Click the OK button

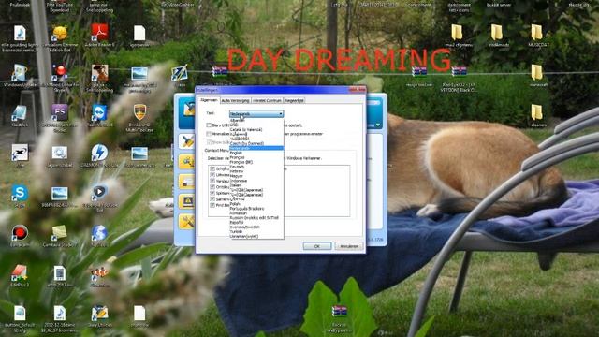pyautogui.click(x=317, y=246)
